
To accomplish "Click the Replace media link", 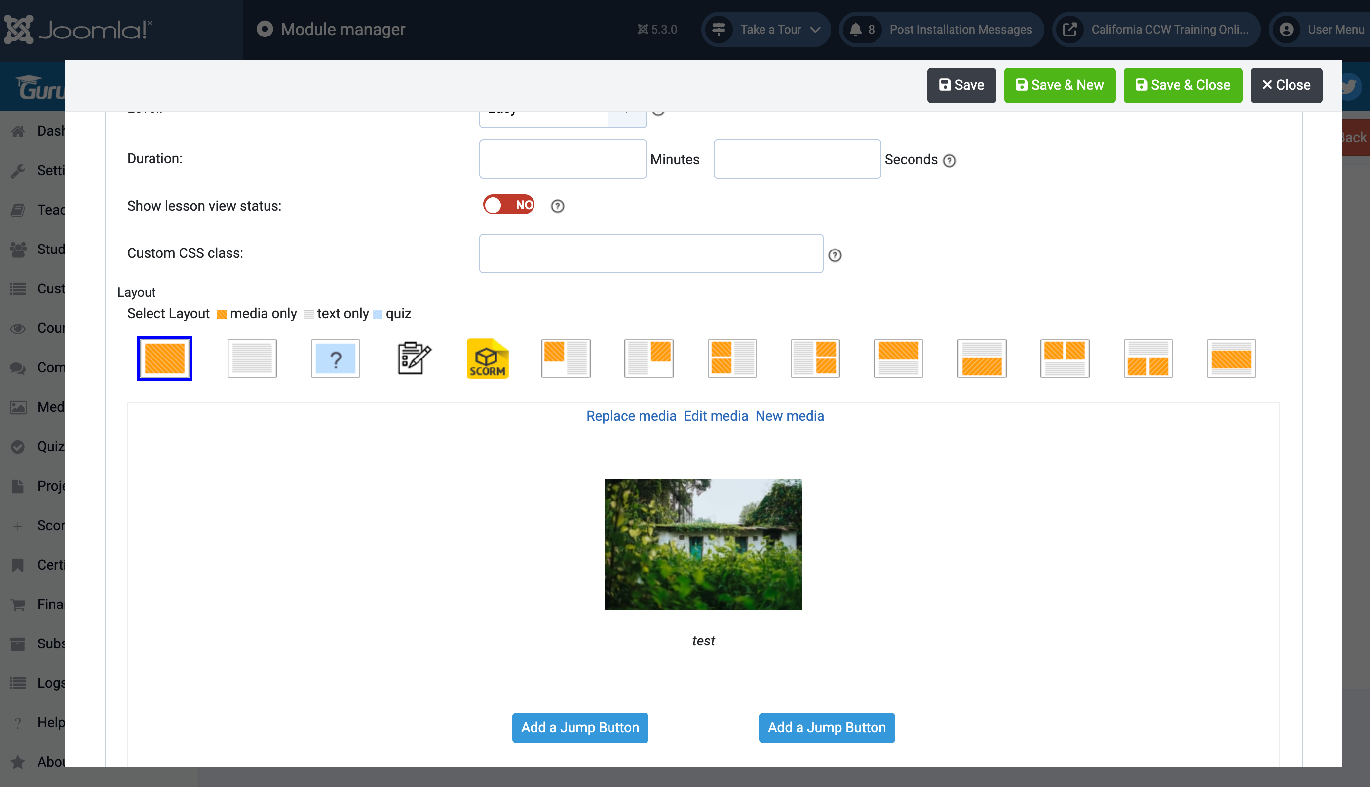I will [x=631, y=416].
